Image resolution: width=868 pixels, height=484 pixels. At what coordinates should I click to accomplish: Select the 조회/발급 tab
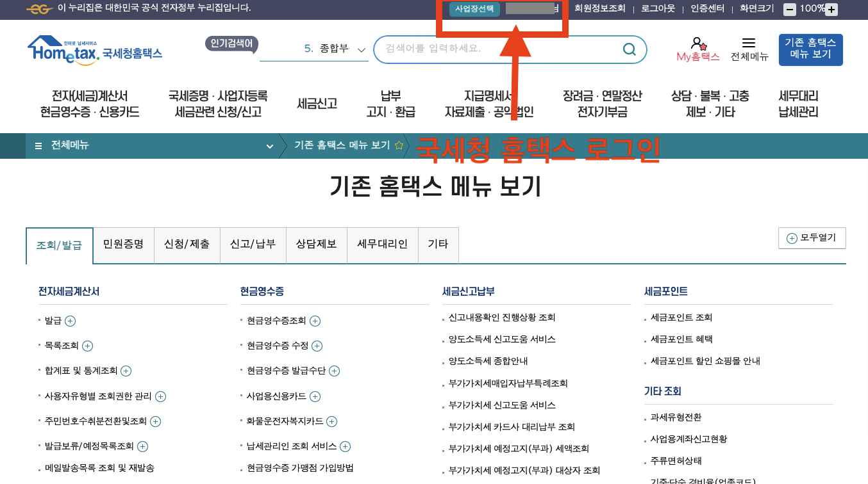[x=60, y=245]
